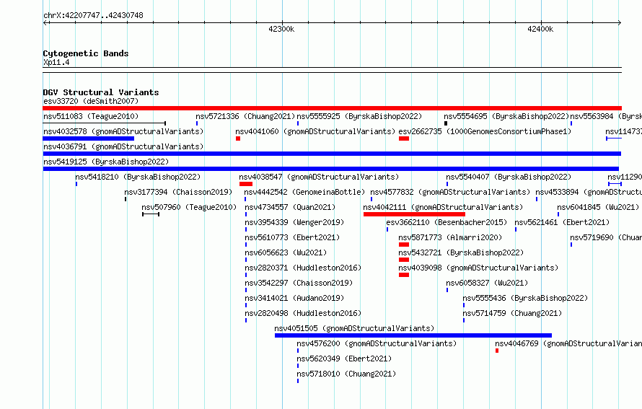Click nsv6056623 (Wu2021) label
The height and width of the screenshot is (409, 642).
click(286, 252)
